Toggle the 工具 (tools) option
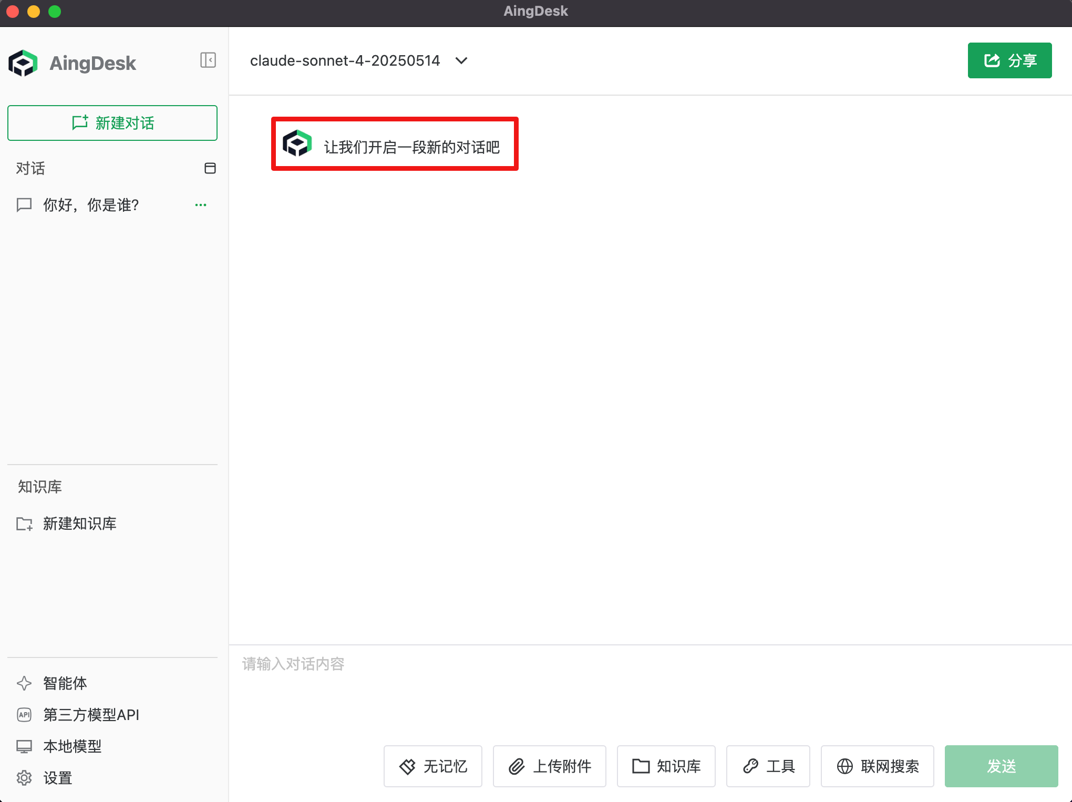The width and height of the screenshot is (1072, 802). [768, 766]
